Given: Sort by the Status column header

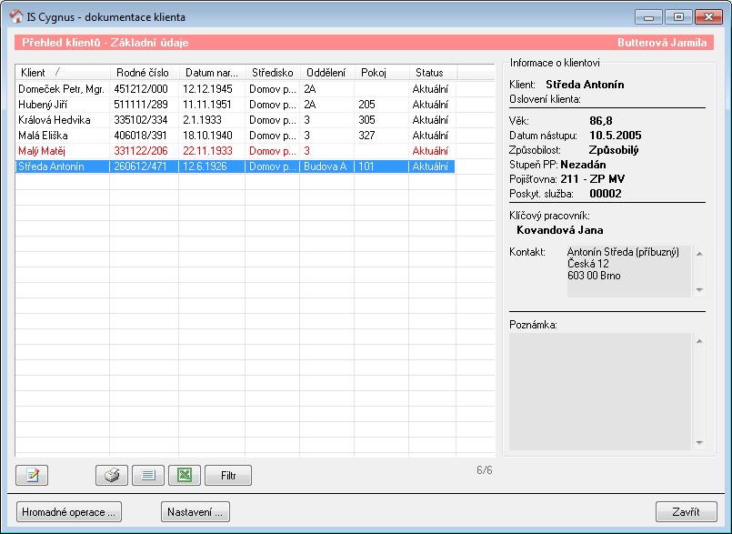Looking at the screenshot, I should tap(432, 73).
